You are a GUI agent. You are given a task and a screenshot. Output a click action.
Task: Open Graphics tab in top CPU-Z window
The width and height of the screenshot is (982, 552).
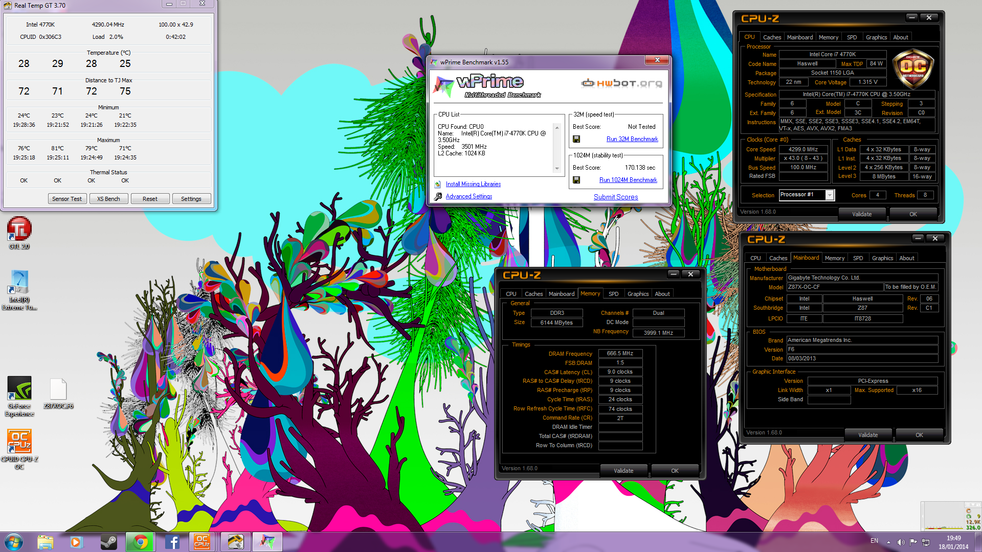(877, 37)
